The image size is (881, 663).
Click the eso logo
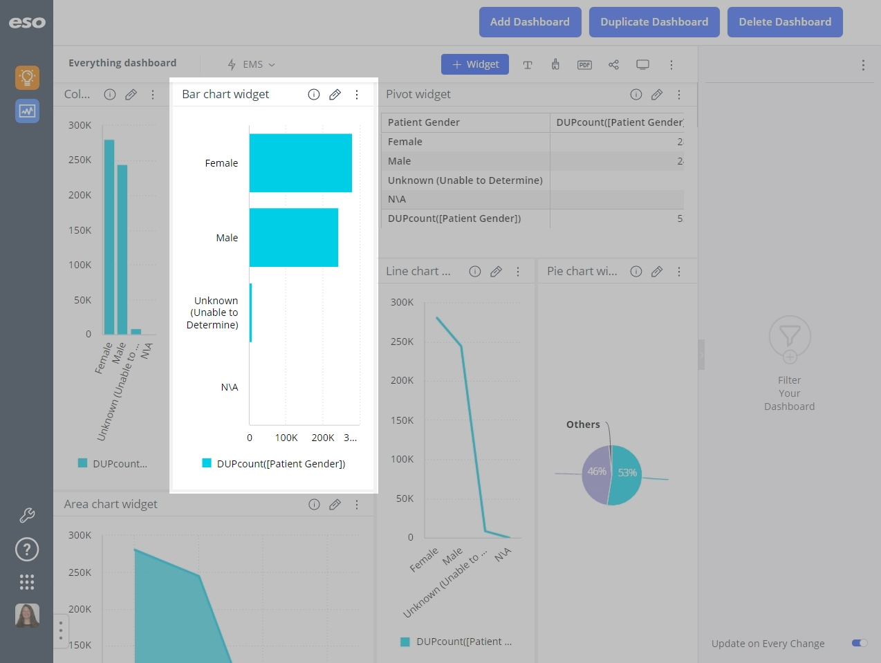(x=27, y=22)
